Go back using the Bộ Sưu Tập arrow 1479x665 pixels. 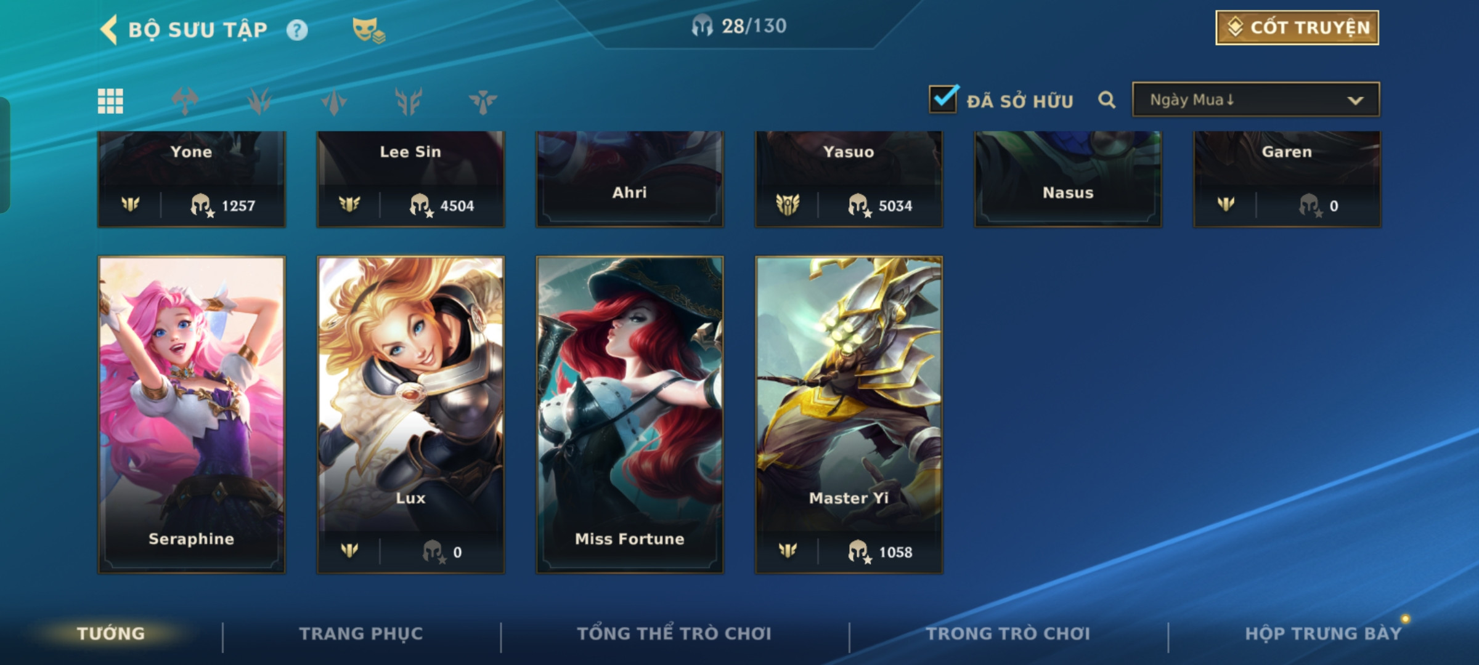[x=109, y=30]
